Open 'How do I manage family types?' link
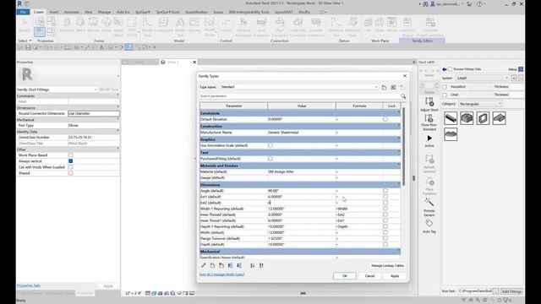Viewport: 541px width, 304px height. pos(221,274)
